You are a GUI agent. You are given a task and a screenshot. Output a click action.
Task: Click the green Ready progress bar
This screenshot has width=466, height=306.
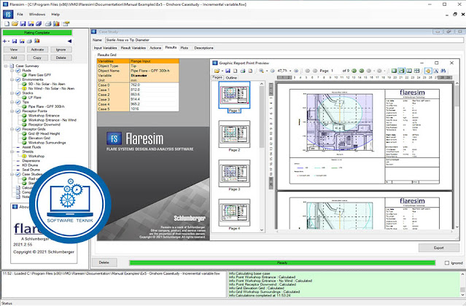tap(282, 263)
